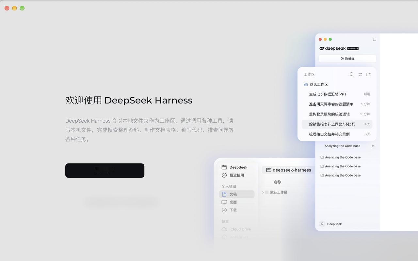Click the 名称 column header
This screenshot has height=261, width=418.
click(x=277, y=182)
